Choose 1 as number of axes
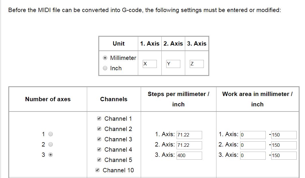The height and width of the screenshot is (178, 305). click(51, 134)
